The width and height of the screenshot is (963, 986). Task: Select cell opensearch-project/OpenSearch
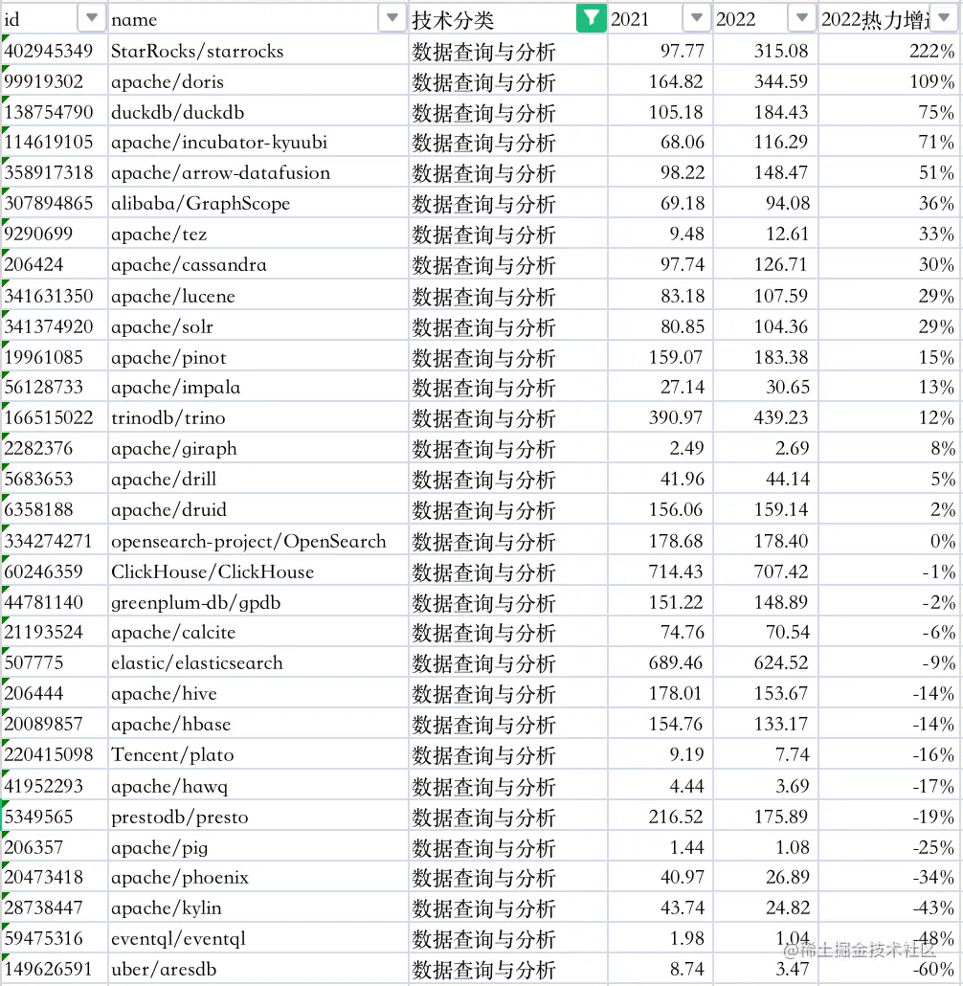coord(258,541)
